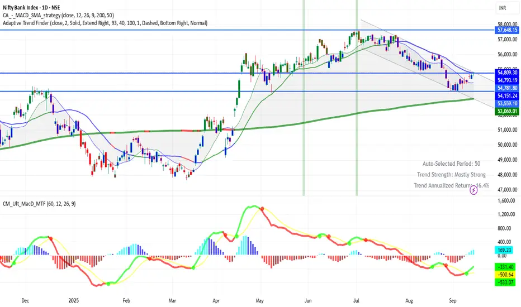The width and height of the screenshot is (521, 307).
Task: Click the green -331.40 MACD value label
Action: pos(506,267)
